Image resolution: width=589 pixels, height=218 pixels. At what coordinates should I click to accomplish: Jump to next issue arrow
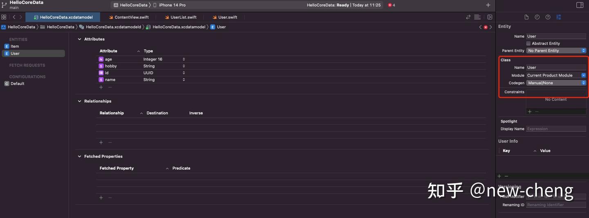pyautogui.click(x=491, y=27)
